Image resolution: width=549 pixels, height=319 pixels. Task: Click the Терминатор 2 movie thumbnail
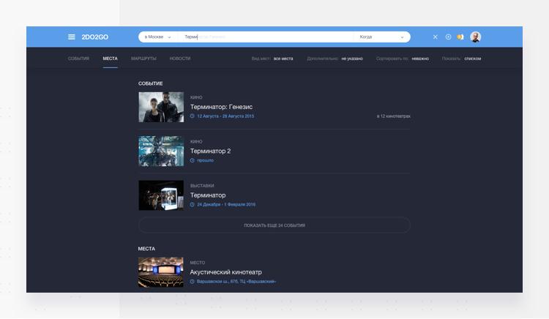[161, 151]
